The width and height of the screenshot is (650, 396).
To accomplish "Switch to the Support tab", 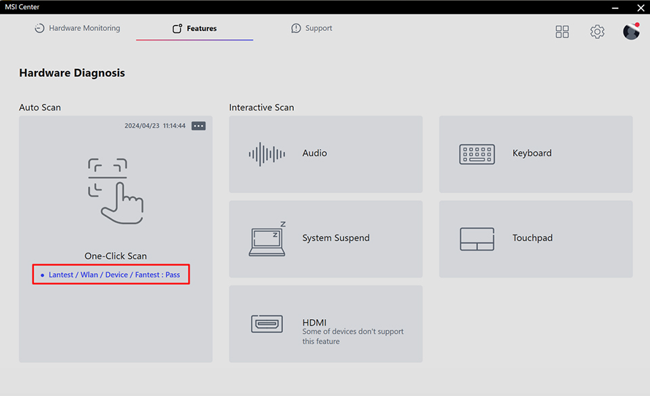I will click(x=311, y=28).
